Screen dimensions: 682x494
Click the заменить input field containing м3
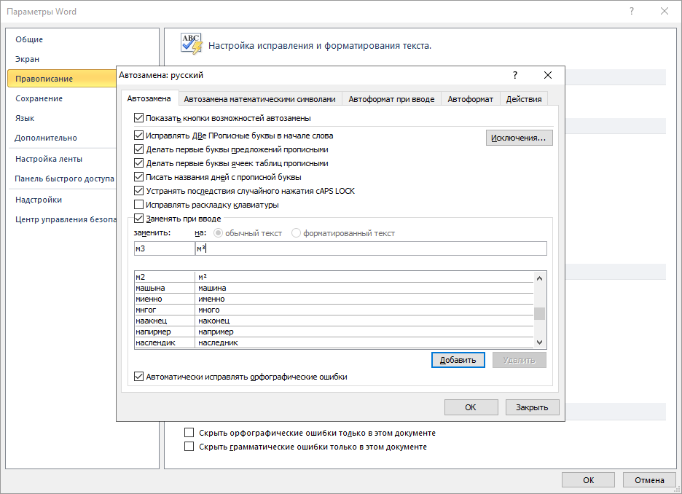click(165, 248)
